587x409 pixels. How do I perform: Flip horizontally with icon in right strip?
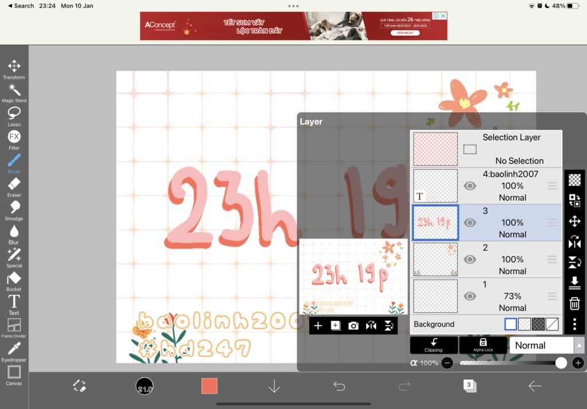[574, 241]
